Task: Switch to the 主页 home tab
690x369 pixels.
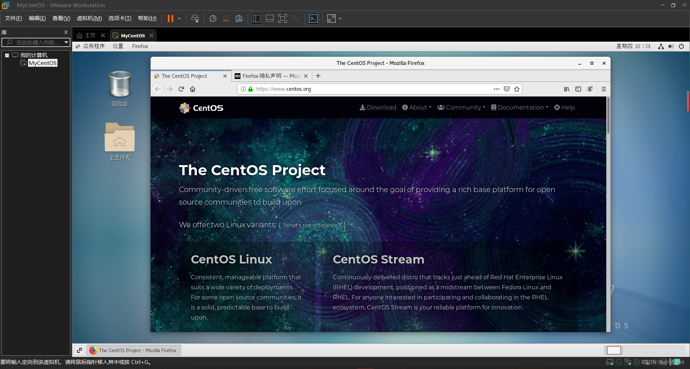Action: [x=87, y=36]
